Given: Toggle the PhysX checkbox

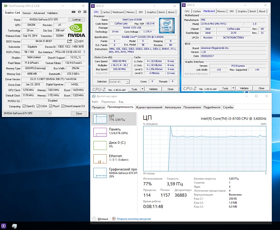Looking at the screenshot, I should pyautogui.click(x=51, y=106).
